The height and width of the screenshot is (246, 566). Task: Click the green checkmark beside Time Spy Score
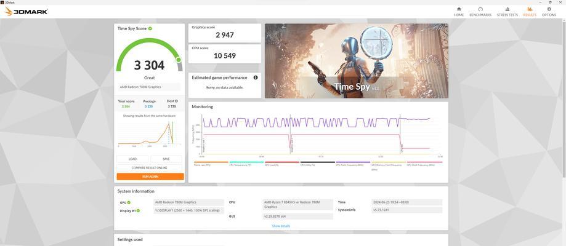(150, 28)
